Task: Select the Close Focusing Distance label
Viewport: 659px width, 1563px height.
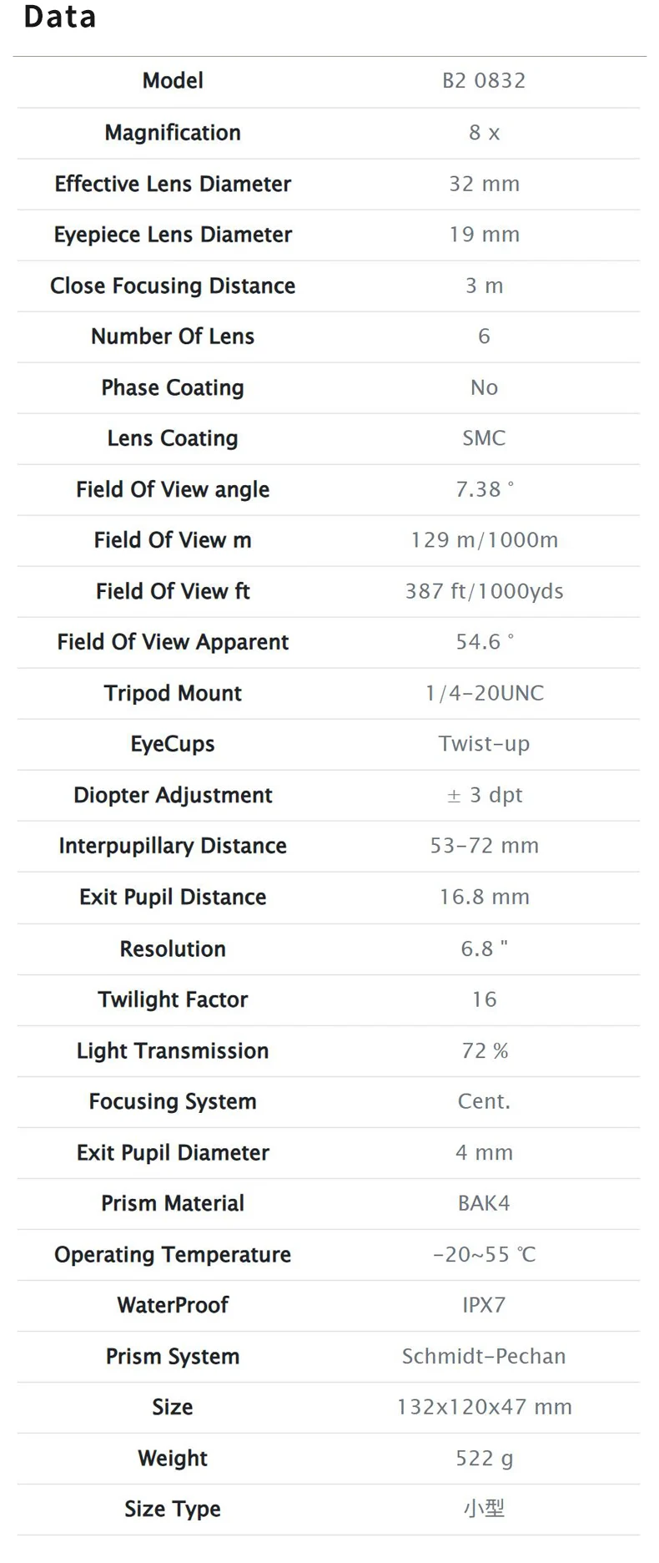Action: (173, 286)
